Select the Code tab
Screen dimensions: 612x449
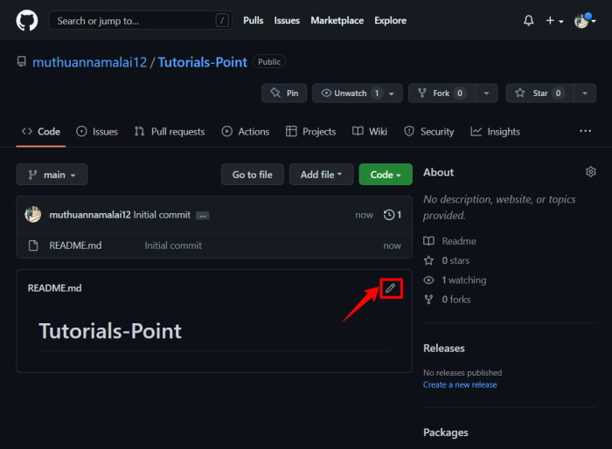(x=41, y=132)
